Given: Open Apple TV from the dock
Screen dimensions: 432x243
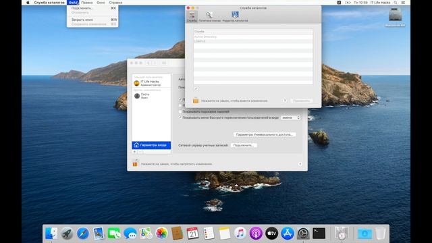Looking at the screenshot, I should coord(271,234).
